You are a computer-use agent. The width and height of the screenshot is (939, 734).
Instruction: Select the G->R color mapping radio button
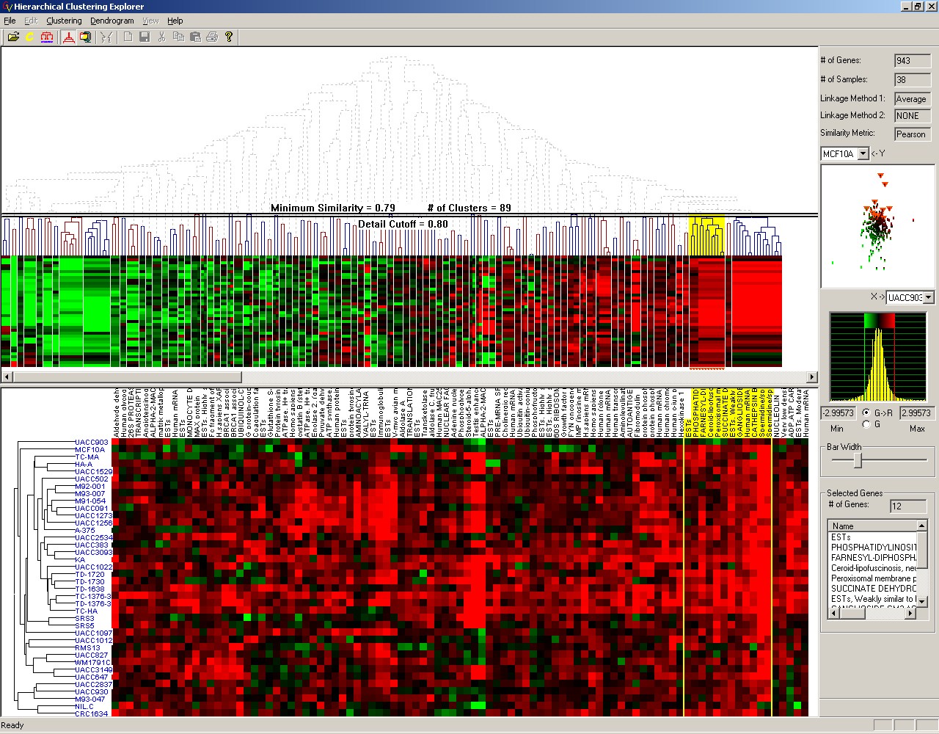click(866, 413)
